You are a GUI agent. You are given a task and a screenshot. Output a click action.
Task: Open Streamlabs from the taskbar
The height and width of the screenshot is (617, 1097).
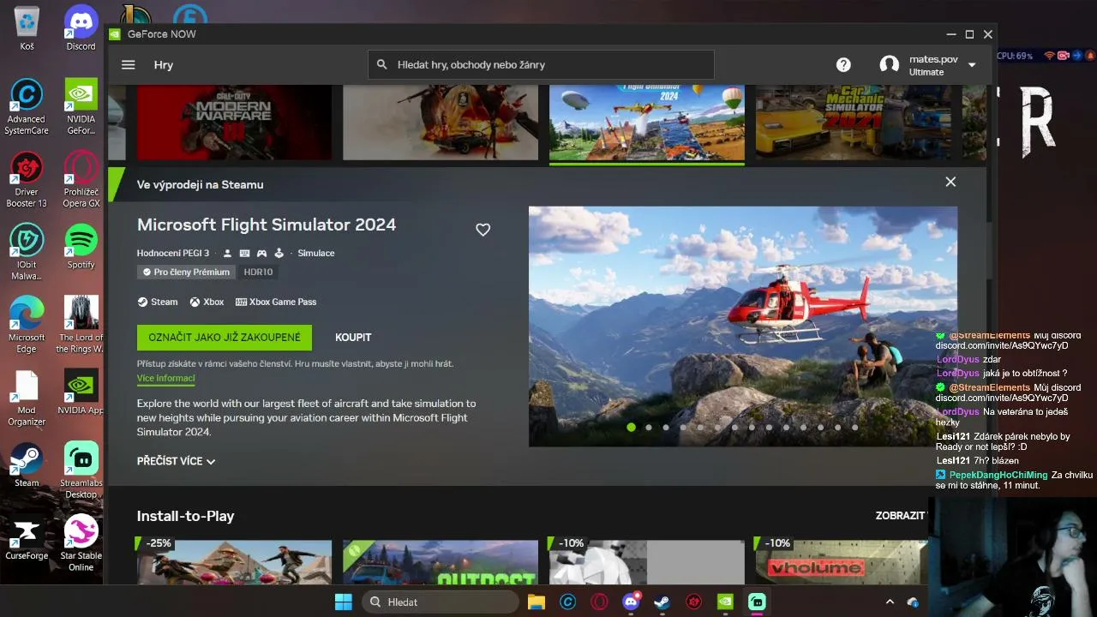tap(757, 602)
